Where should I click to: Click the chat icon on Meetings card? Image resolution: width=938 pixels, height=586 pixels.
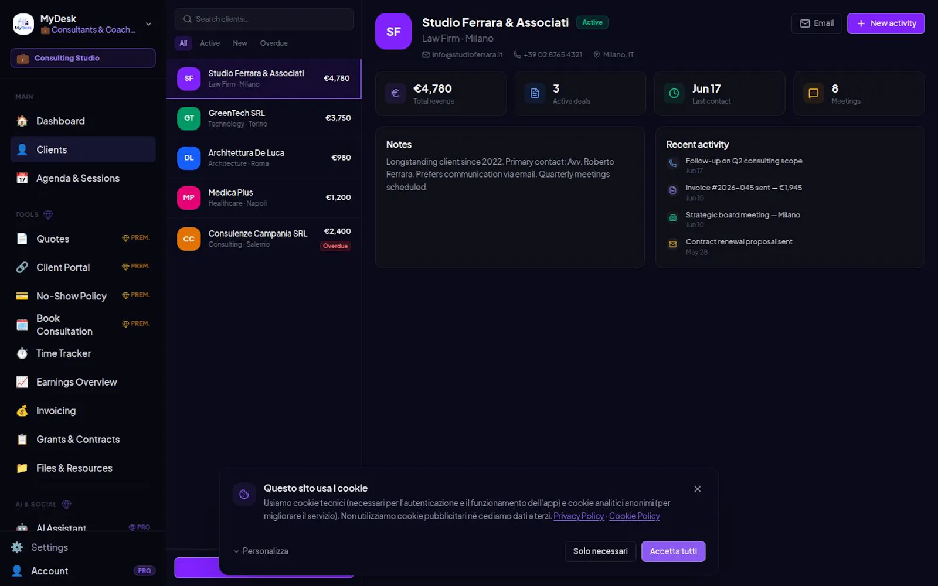point(814,93)
